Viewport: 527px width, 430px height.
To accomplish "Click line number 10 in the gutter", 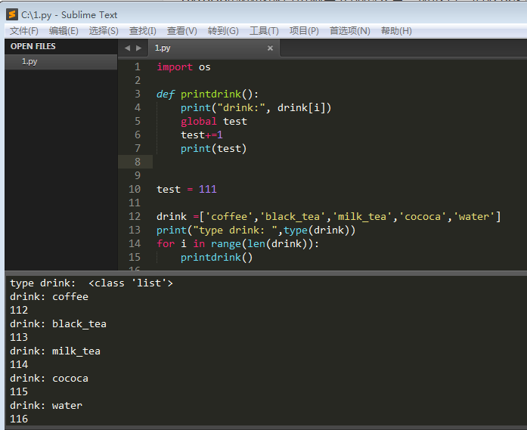I will (135, 189).
